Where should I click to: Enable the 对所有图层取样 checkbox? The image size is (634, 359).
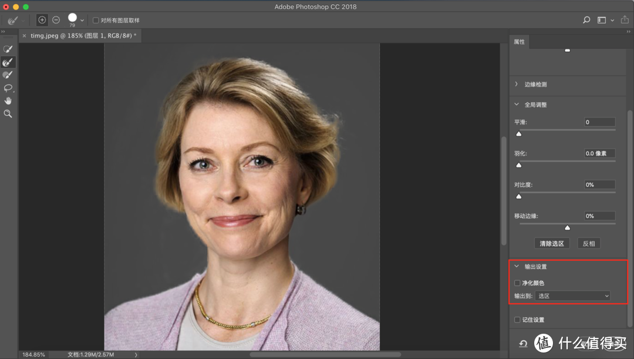(96, 20)
